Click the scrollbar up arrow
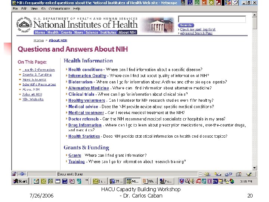 (x=254, y=15)
